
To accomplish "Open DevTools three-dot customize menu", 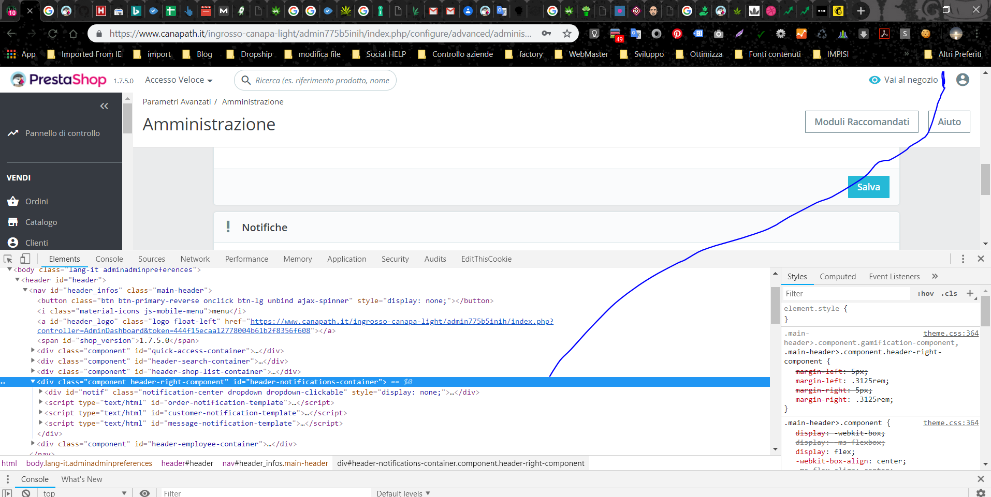I will tap(963, 259).
